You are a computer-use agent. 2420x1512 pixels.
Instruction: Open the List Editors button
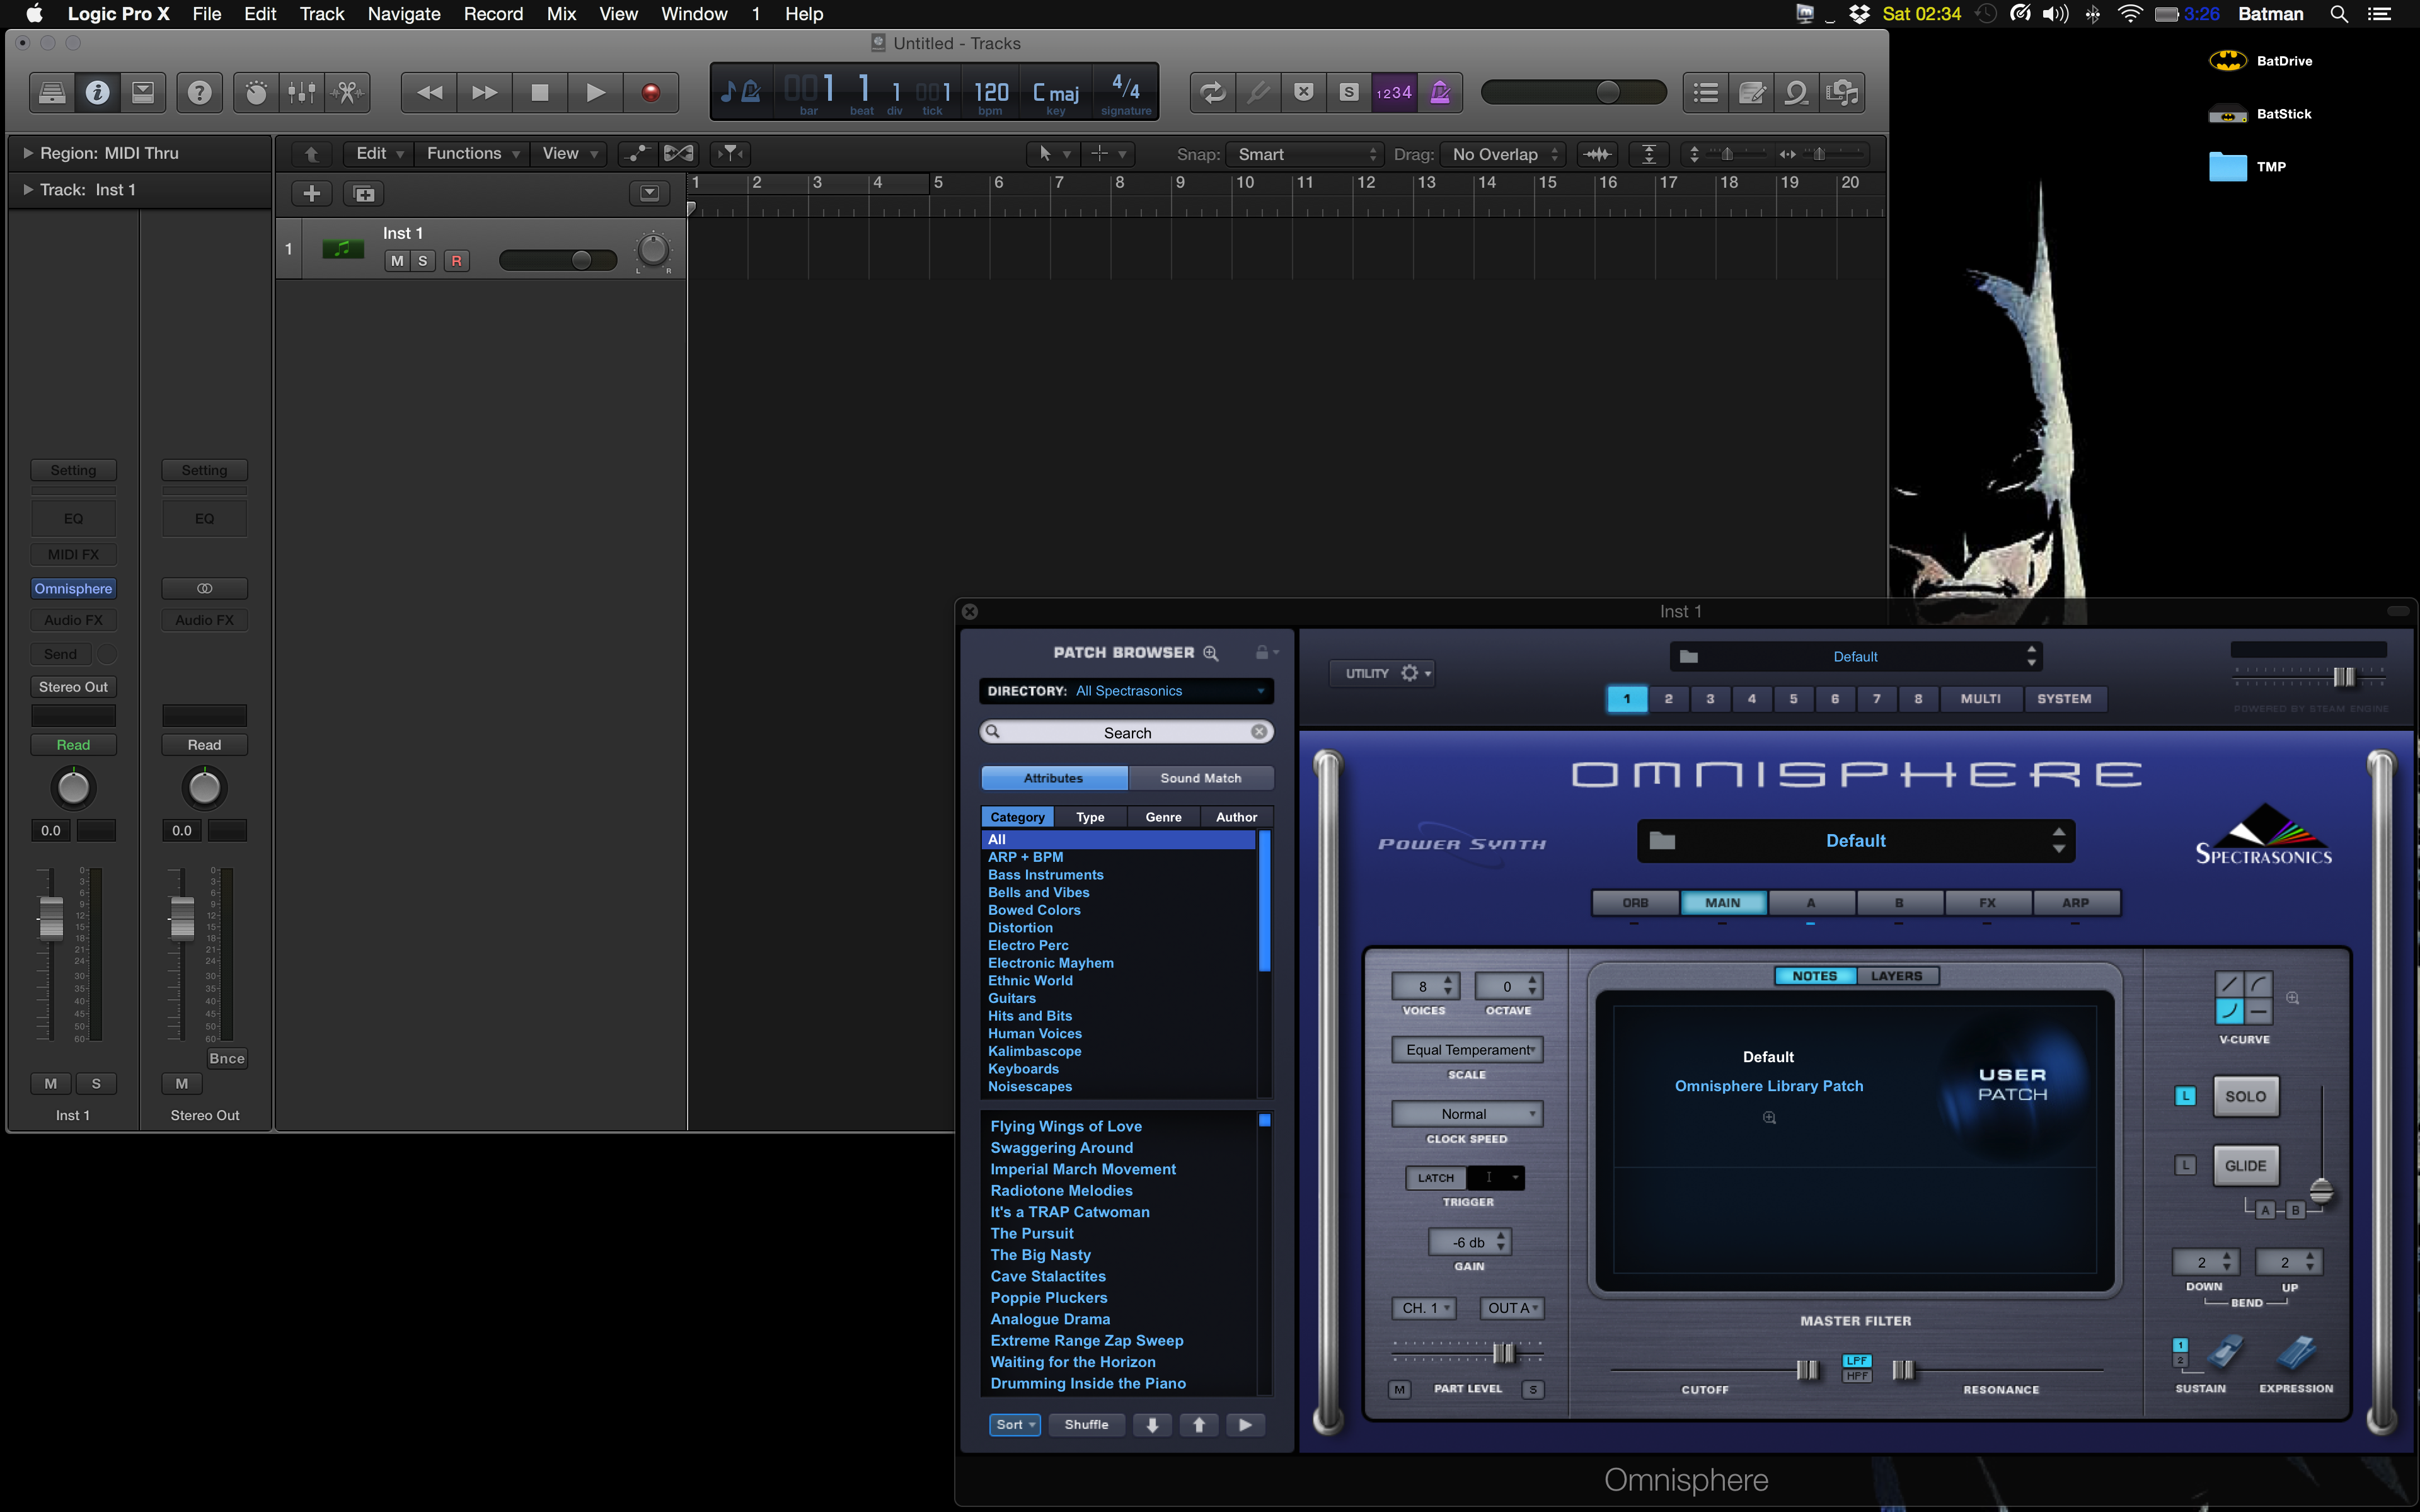[1706, 93]
